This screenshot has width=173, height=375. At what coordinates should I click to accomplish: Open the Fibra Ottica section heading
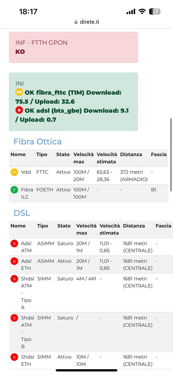(38, 142)
